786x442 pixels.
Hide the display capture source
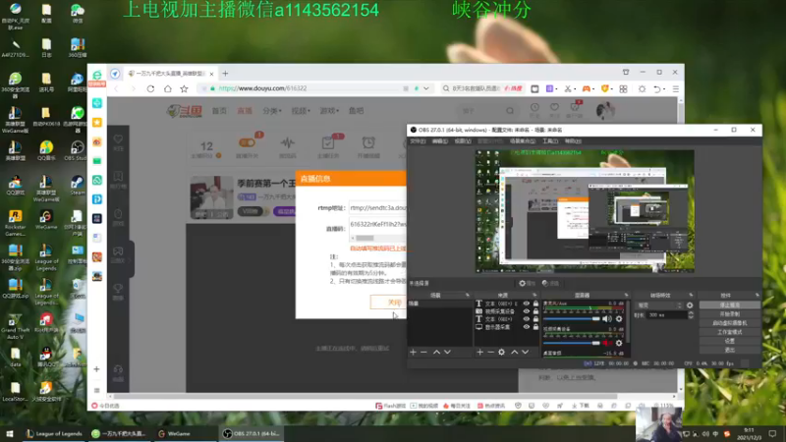(526, 327)
